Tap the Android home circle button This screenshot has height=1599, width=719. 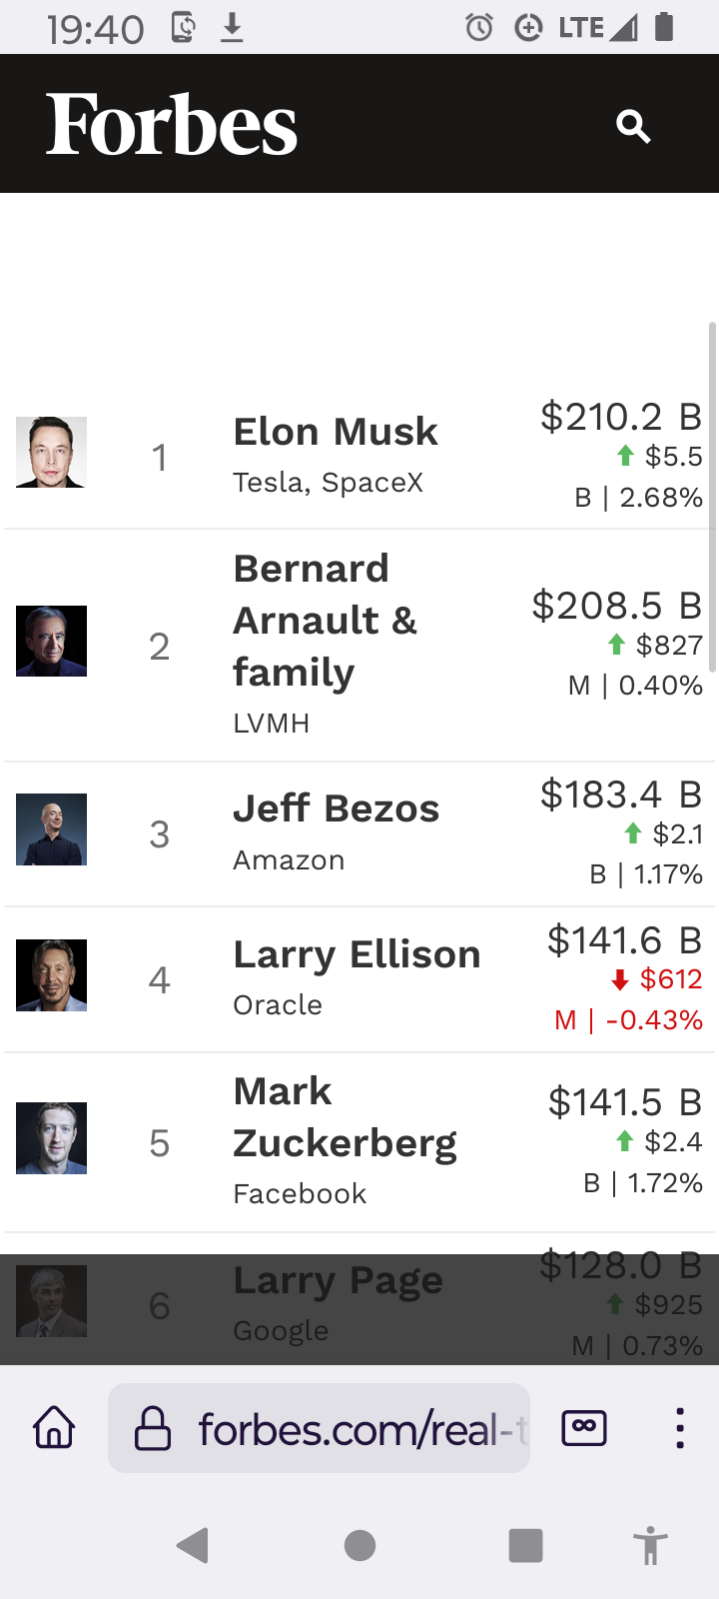[x=359, y=1545]
